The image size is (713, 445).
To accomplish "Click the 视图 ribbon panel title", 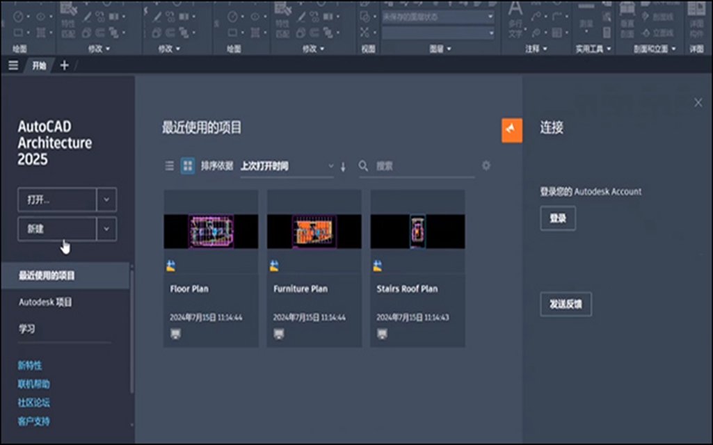I will [368, 49].
